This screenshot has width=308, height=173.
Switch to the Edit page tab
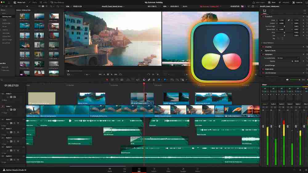click(x=139, y=170)
